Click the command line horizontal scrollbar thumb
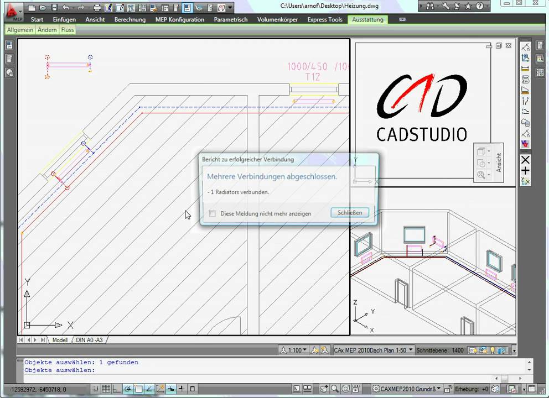This screenshot has height=398, width=549. point(504,379)
